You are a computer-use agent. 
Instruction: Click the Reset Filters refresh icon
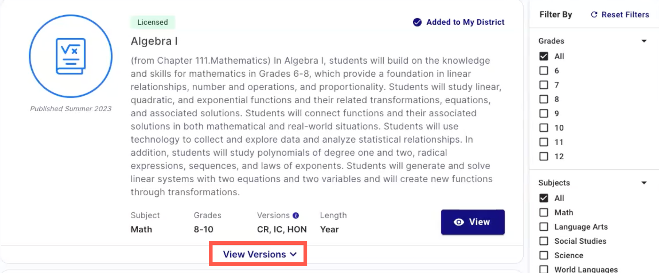pyautogui.click(x=594, y=14)
